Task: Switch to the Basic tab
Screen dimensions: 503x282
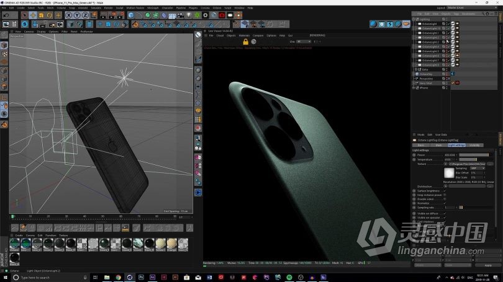Action: pos(421,145)
